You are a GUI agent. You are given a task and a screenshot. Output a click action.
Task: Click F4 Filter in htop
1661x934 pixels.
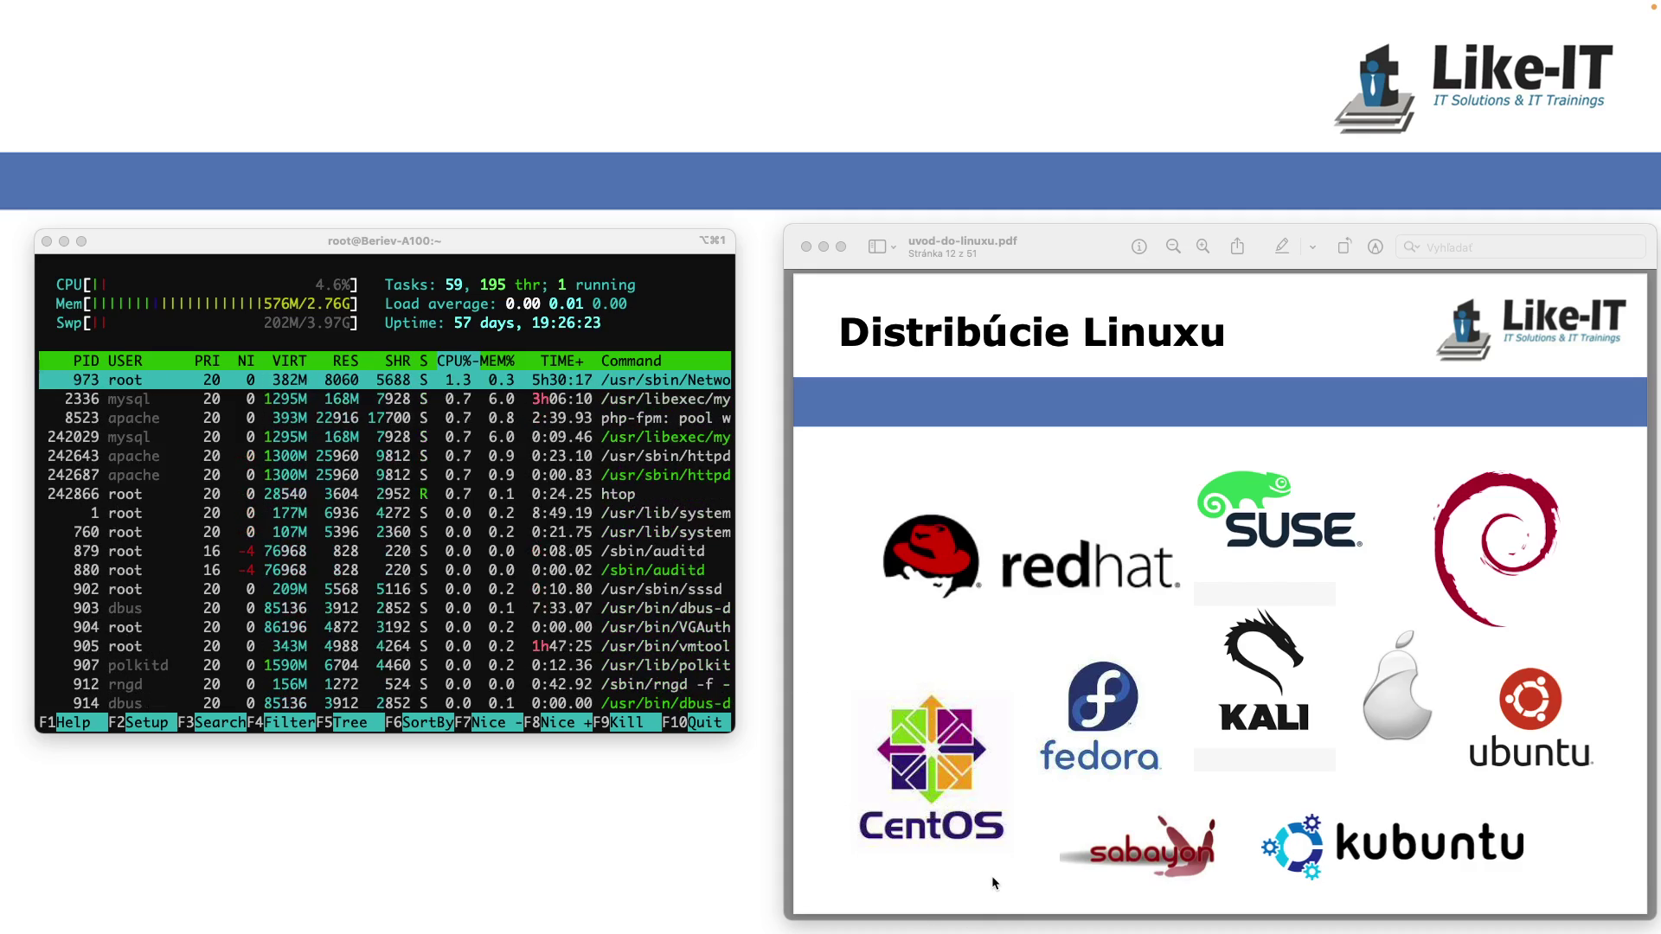click(x=281, y=722)
